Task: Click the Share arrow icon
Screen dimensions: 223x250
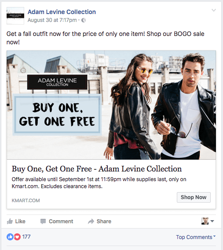Action: click(91, 221)
